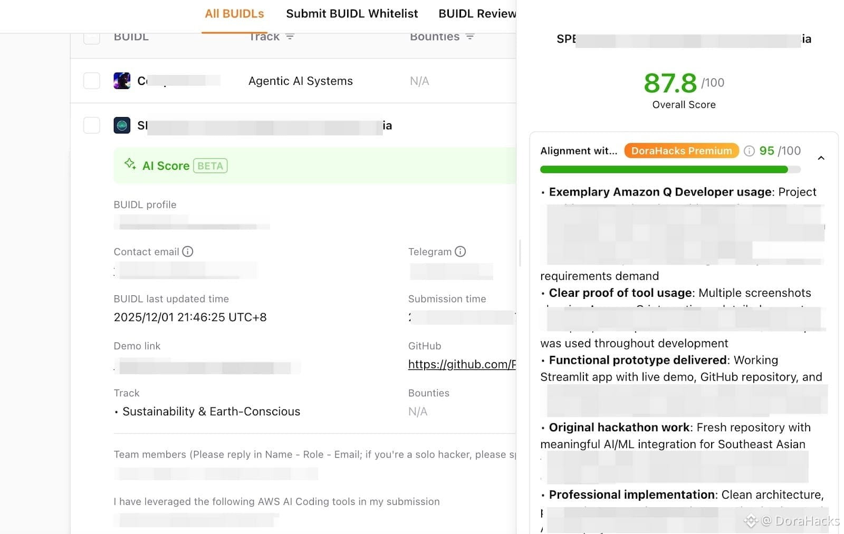
Task: Click the N/A bounties cell in first row
Action: pyautogui.click(x=419, y=81)
